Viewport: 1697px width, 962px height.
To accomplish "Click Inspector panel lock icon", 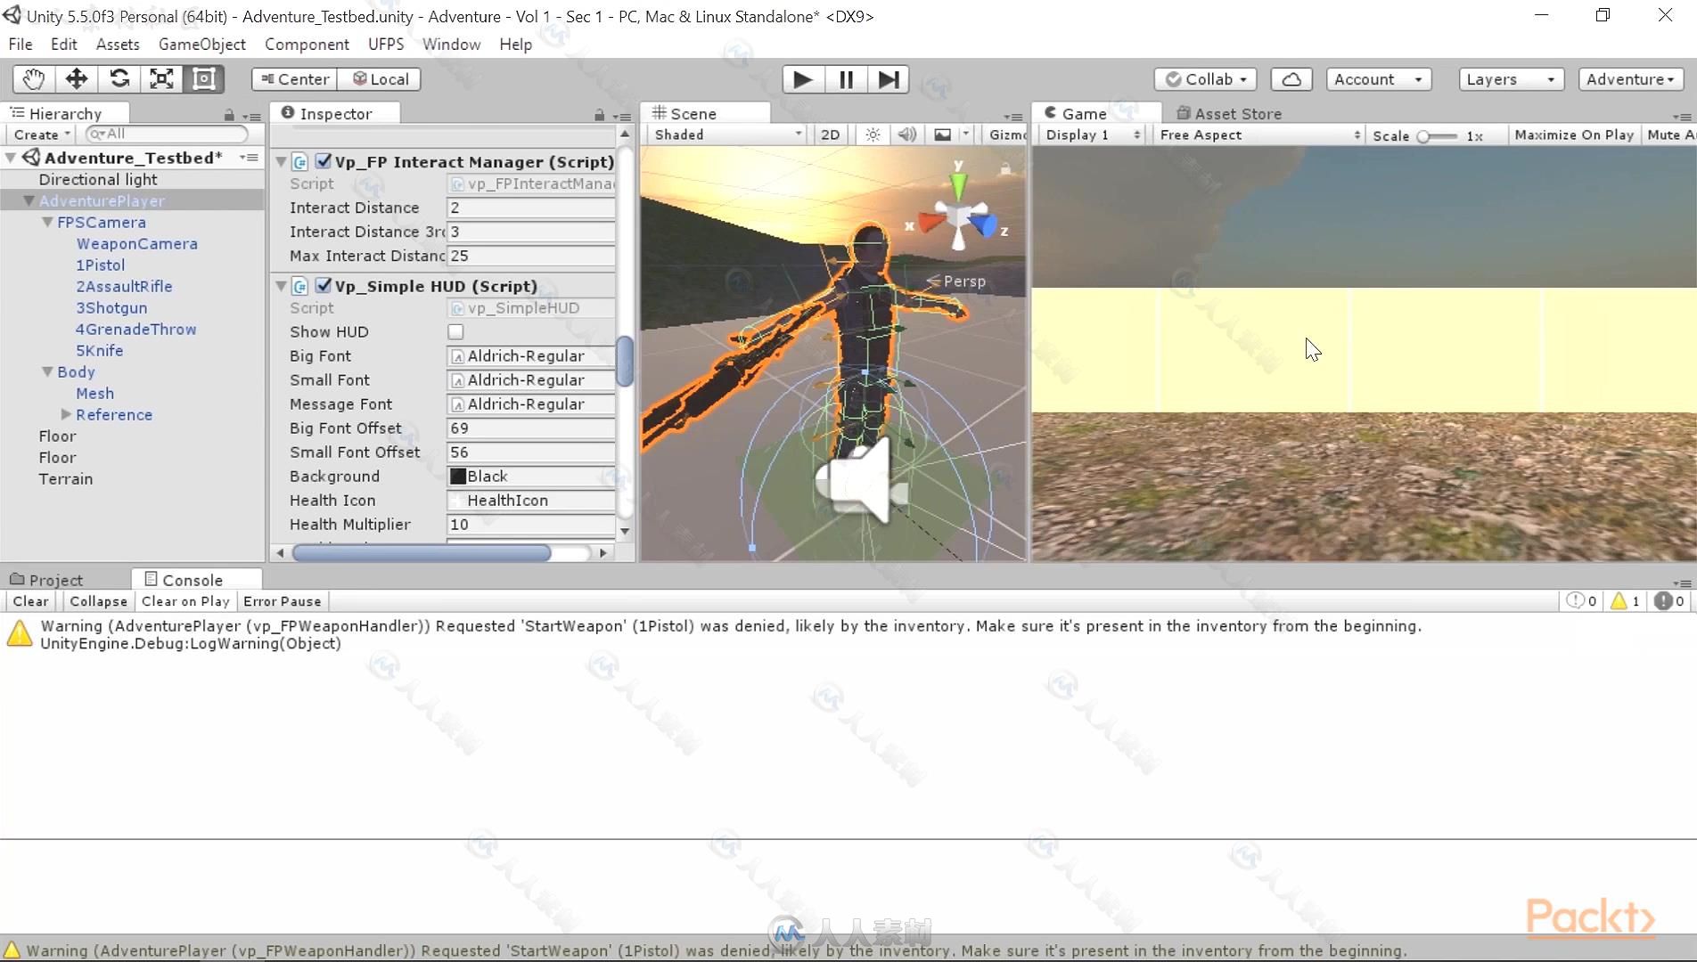I will [600, 115].
